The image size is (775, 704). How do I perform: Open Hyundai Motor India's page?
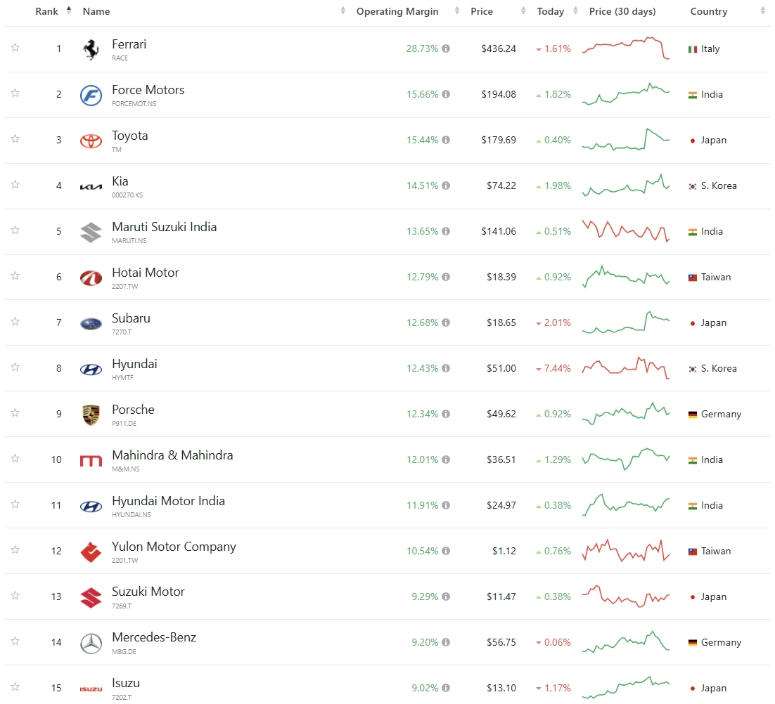click(168, 501)
